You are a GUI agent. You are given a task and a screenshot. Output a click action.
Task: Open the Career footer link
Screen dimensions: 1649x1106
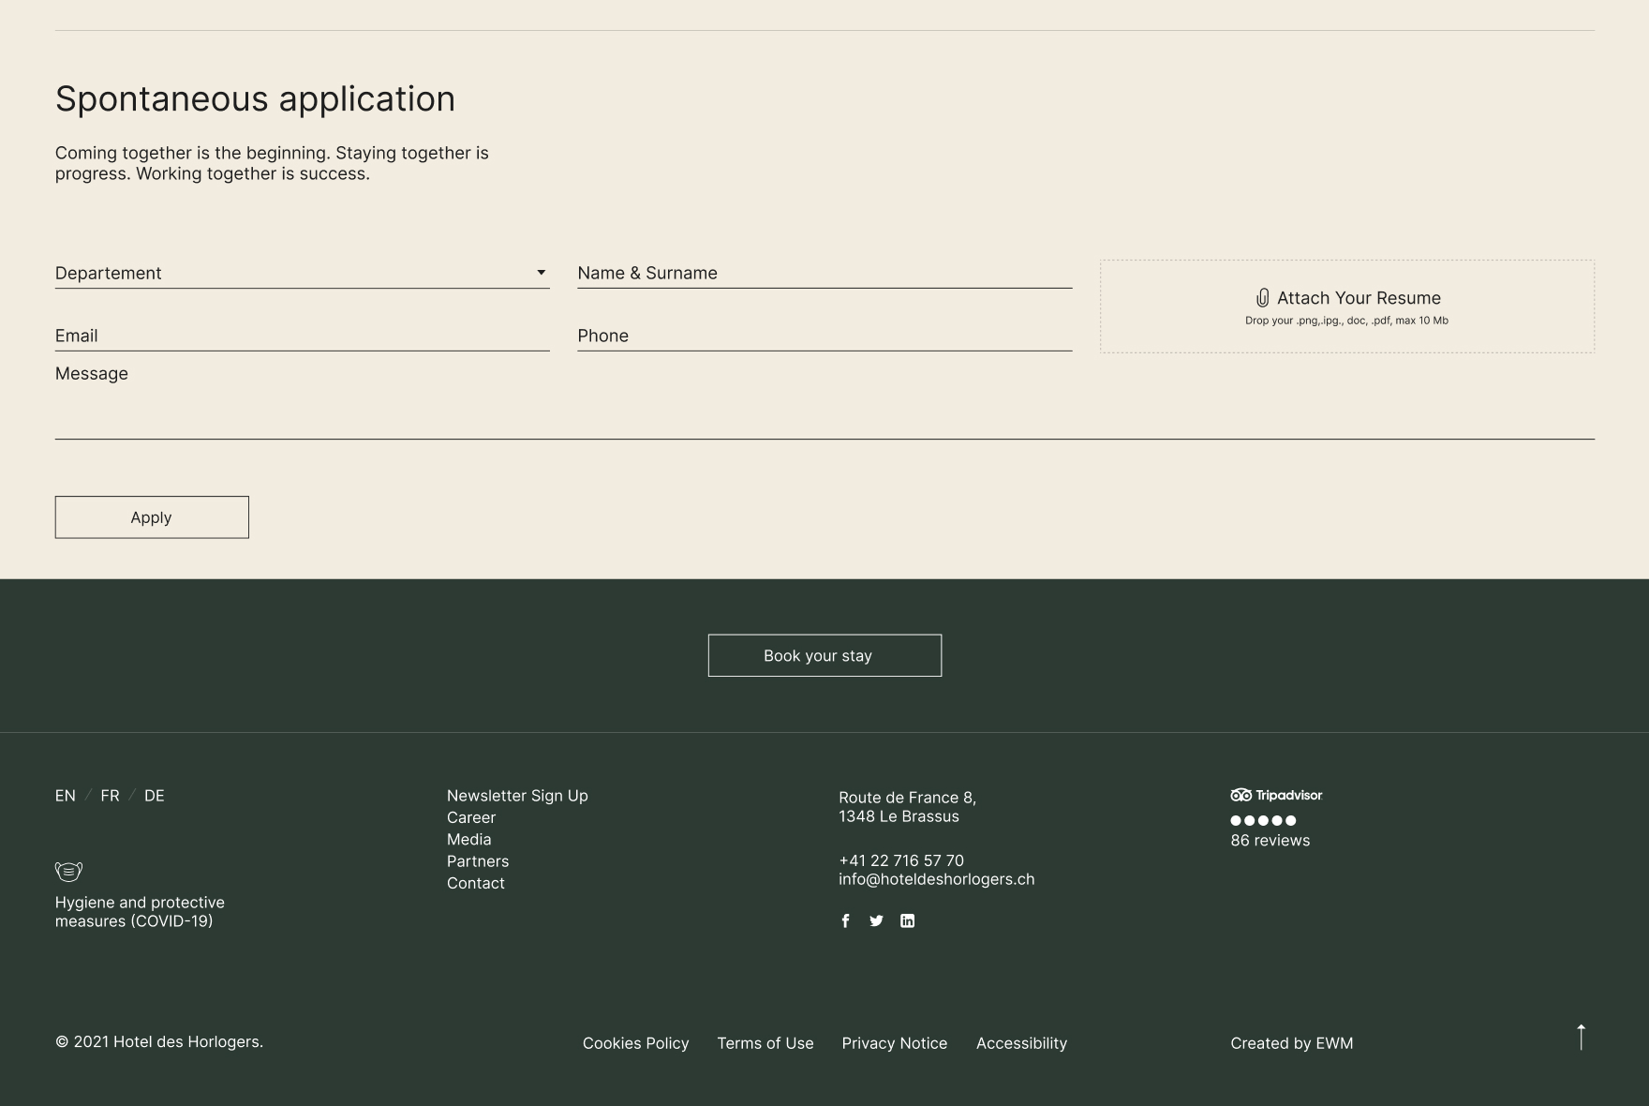click(471, 817)
